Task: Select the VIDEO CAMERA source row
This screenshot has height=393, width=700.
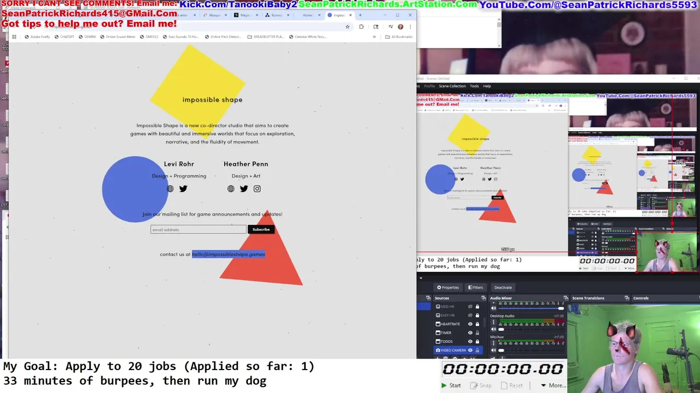Action: tap(458, 350)
